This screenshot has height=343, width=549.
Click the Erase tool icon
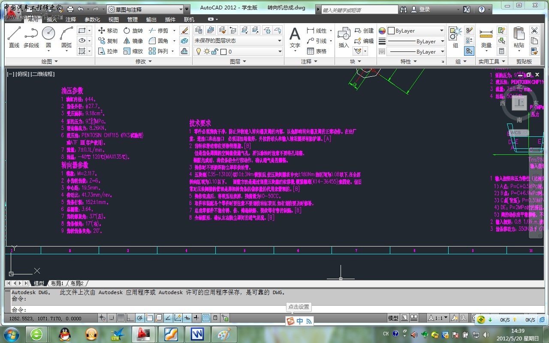click(x=184, y=30)
